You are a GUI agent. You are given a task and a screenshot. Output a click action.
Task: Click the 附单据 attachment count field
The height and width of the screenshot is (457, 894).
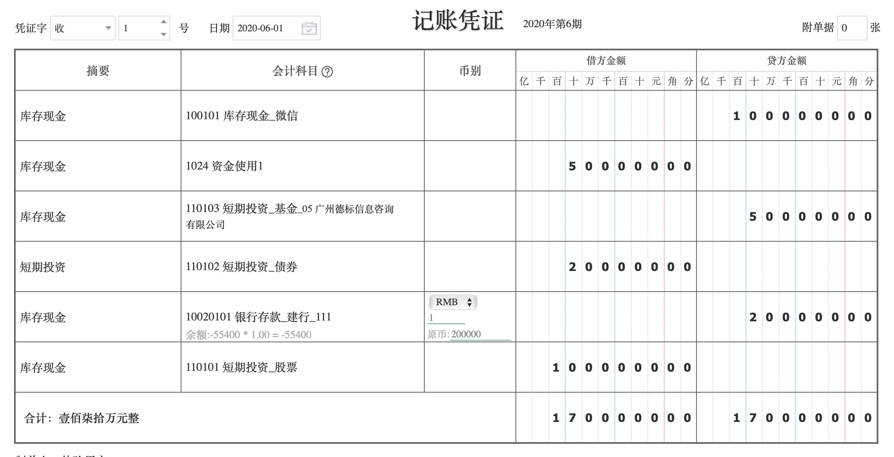852,28
